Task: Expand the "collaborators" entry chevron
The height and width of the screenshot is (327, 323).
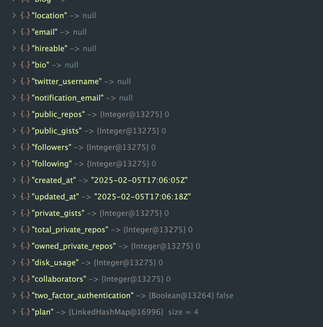Action: point(14,279)
